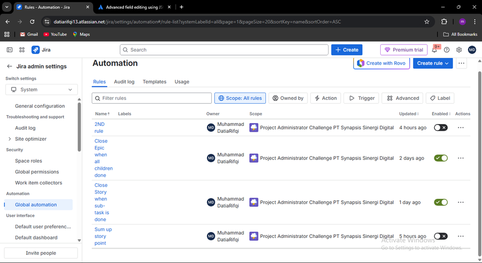The height and width of the screenshot is (263, 482).
Task: Open actions menu for 2ND rule
Action: [x=460, y=128]
